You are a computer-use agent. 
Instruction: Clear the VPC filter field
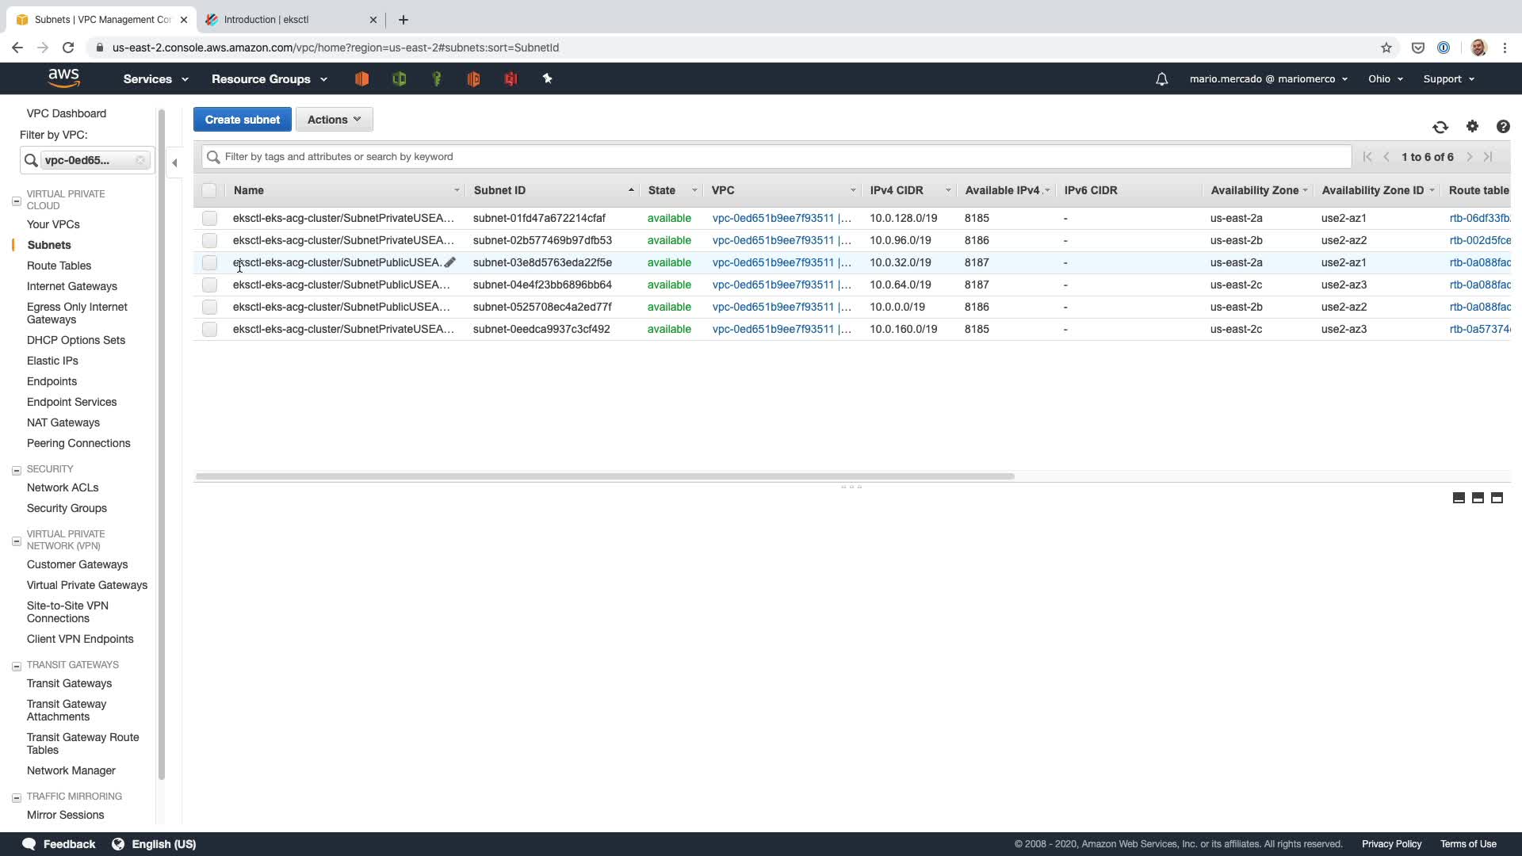[x=140, y=160]
